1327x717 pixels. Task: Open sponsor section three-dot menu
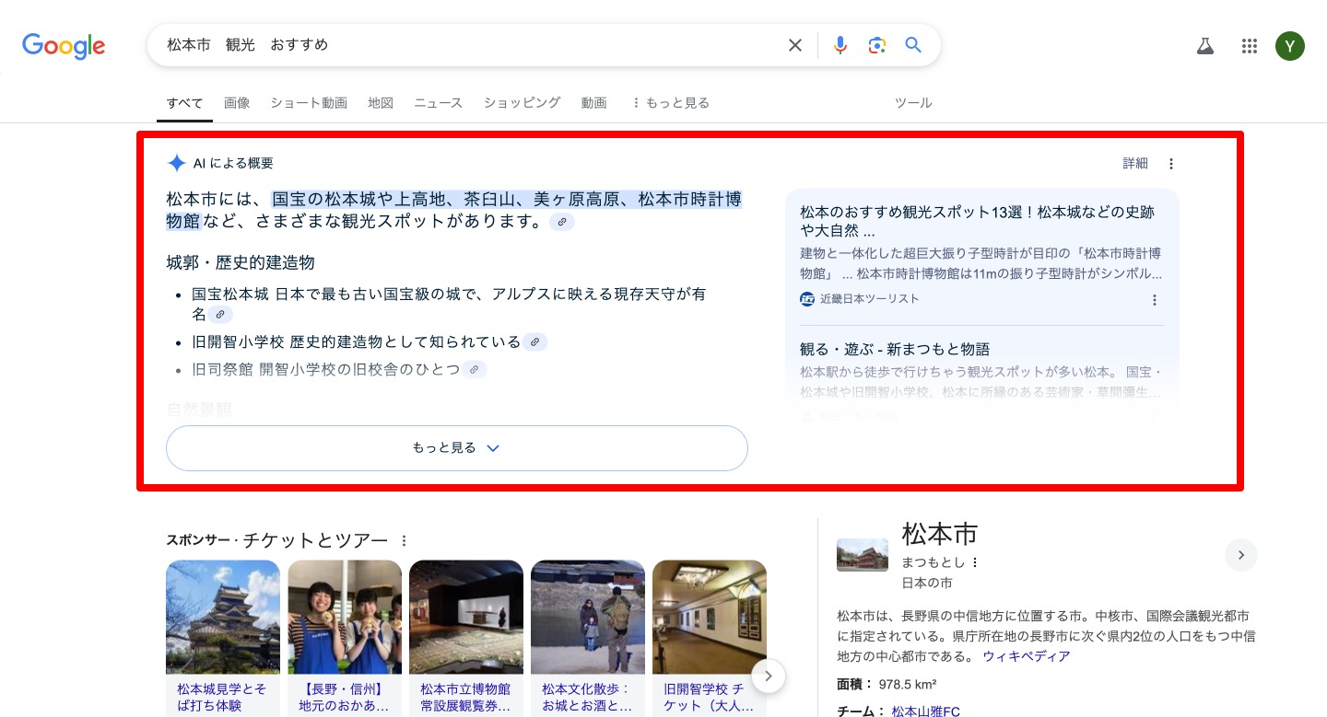[x=404, y=541]
